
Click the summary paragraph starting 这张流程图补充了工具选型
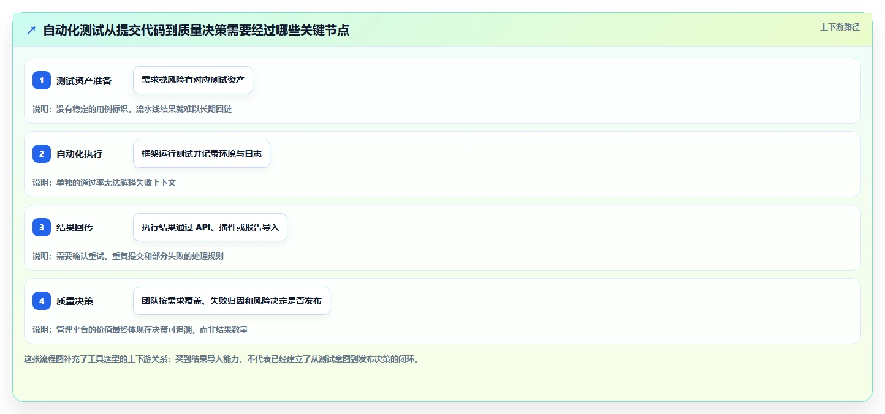click(221, 359)
